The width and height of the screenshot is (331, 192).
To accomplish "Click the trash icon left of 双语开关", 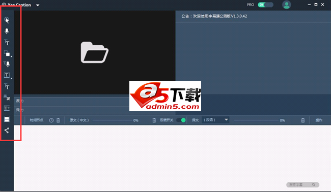I will (154, 120).
